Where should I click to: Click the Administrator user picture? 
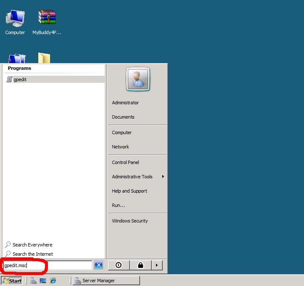pyautogui.click(x=138, y=79)
